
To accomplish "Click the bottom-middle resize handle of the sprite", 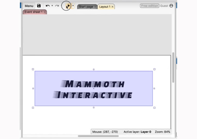I will pos(94,107).
